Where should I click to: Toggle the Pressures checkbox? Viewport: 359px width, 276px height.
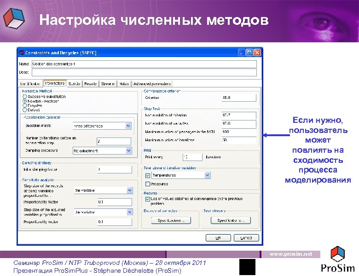[148, 184]
